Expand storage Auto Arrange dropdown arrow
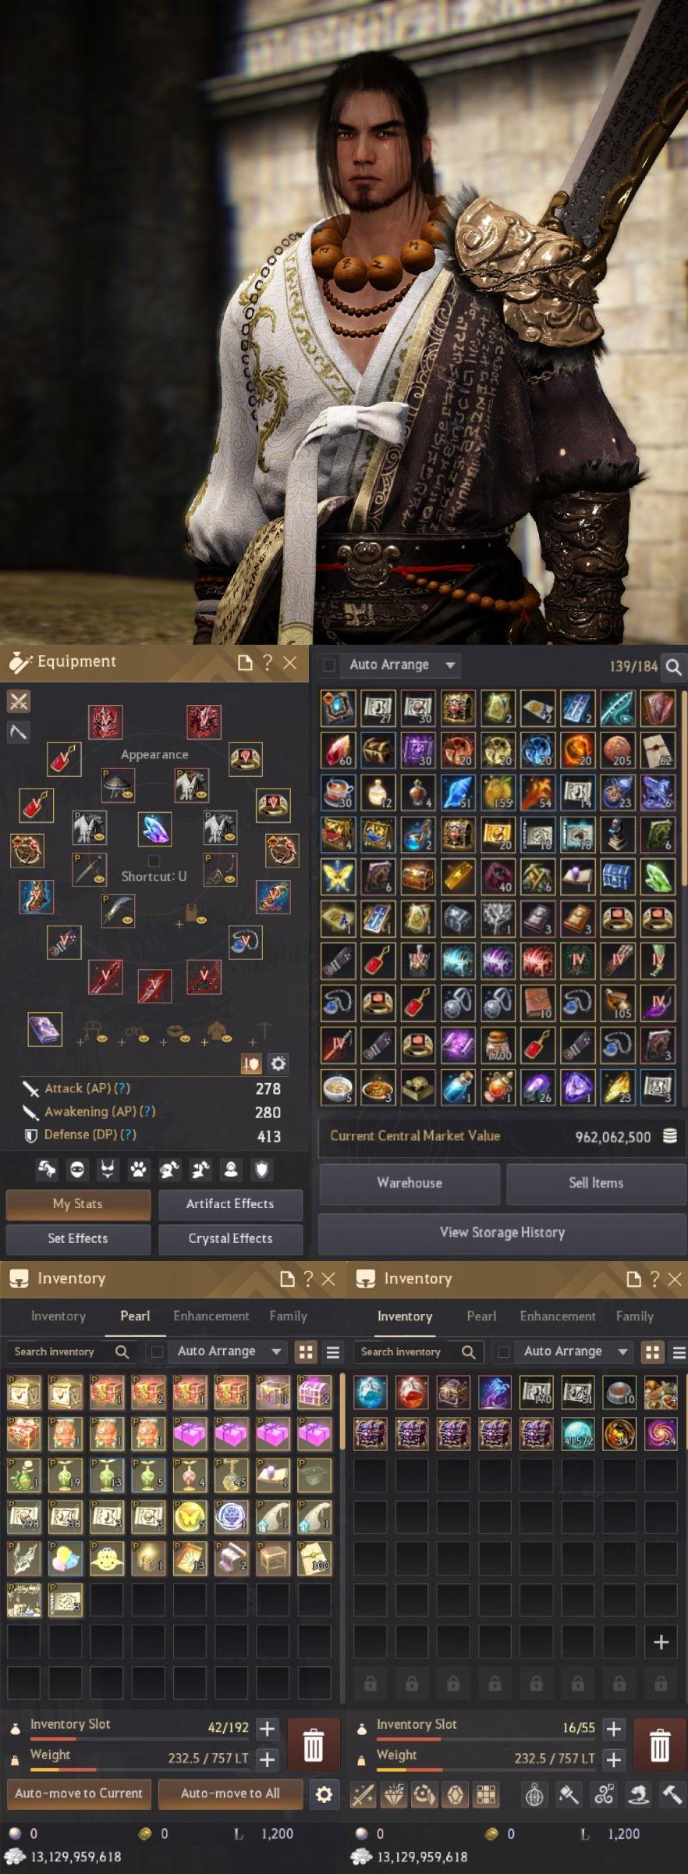The image size is (688, 1874). pos(450,665)
